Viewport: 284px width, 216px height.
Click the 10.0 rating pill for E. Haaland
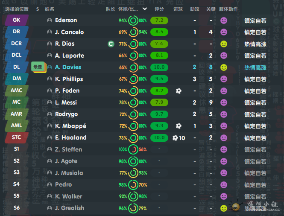159,137
